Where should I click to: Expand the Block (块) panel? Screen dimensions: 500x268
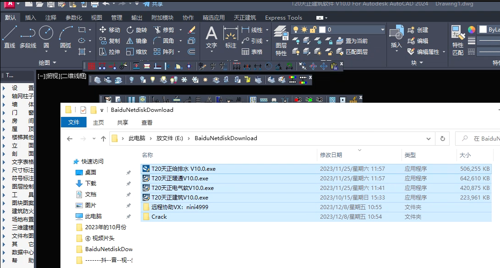(x=417, y=63)
